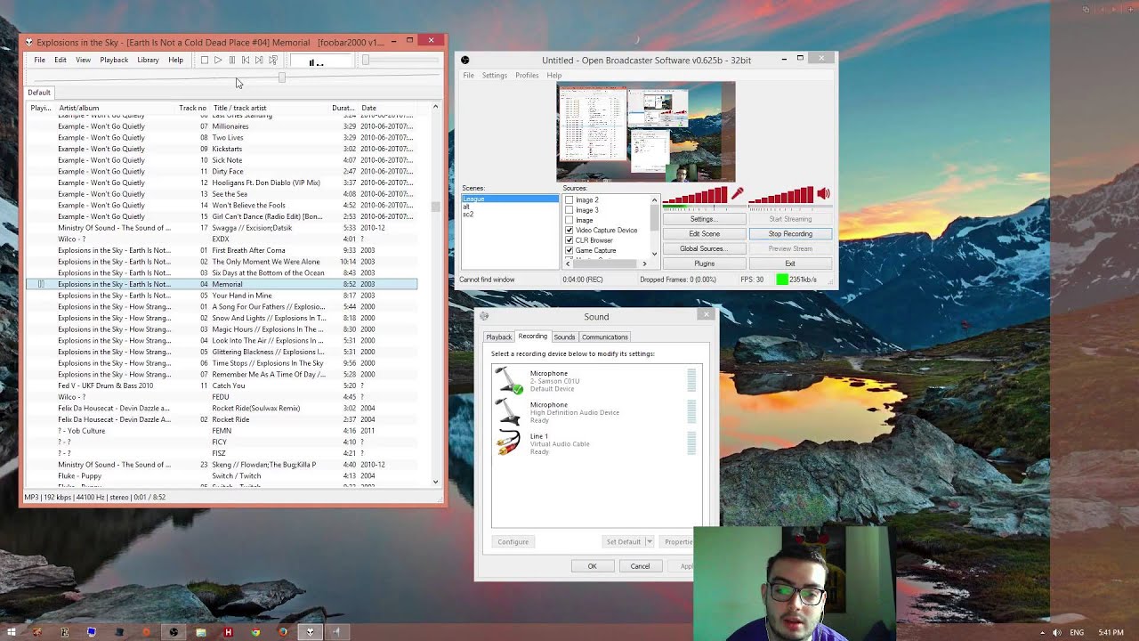Click the Stop button in foobar2000 toolbar
Viewport: 1139px width, 641px height.
pos(204,61)
